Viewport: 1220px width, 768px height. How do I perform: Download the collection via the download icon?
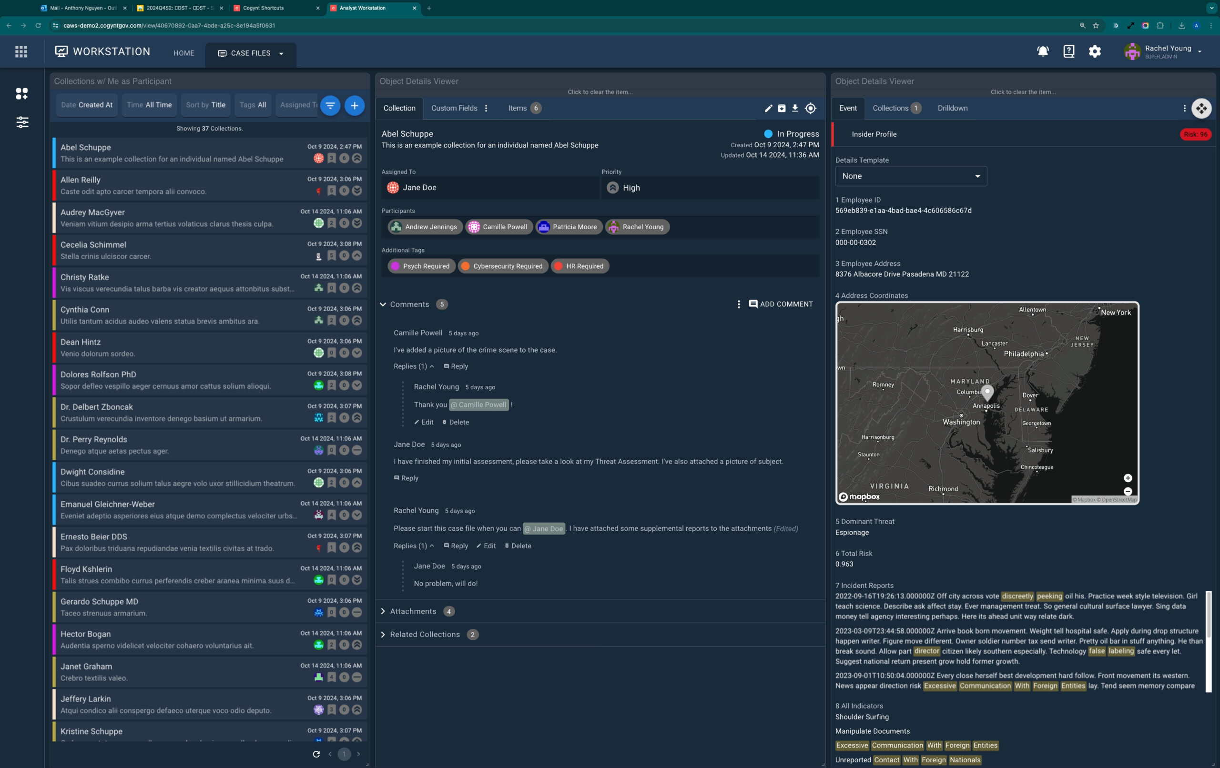tap(795, 109)
